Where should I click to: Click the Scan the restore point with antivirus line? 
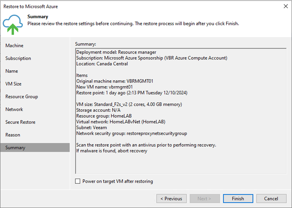(x=146, y=145)
